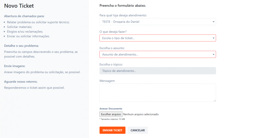
Task: Click the "Aguarde nosso retorno" heading
Action: 21,81
